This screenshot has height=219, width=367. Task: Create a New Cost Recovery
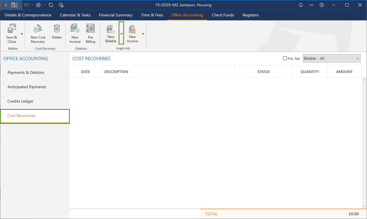[38, 29]
